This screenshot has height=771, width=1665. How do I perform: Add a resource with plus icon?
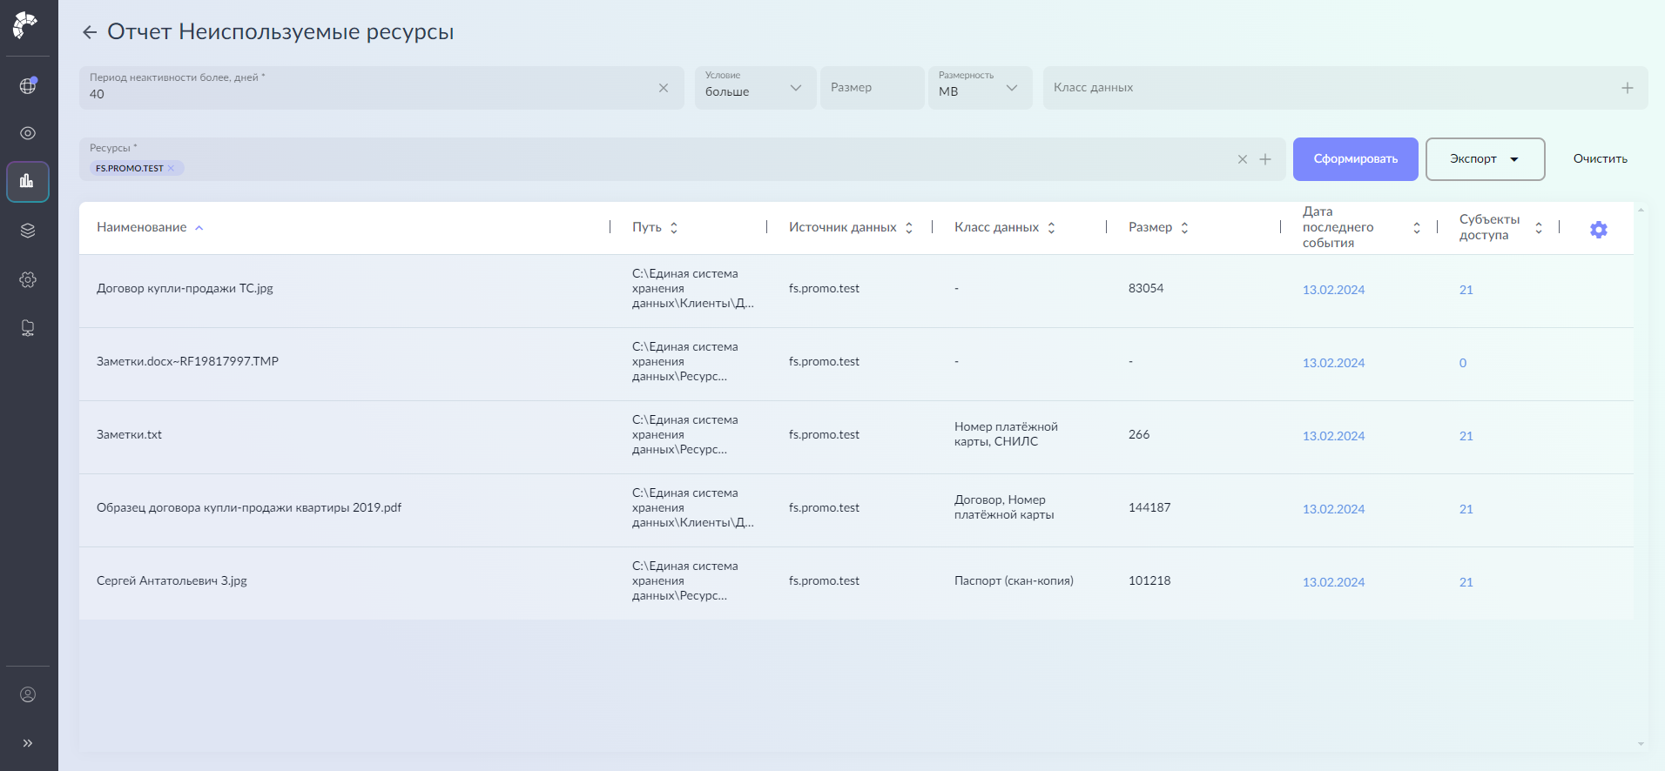[x=1265, y=159]
